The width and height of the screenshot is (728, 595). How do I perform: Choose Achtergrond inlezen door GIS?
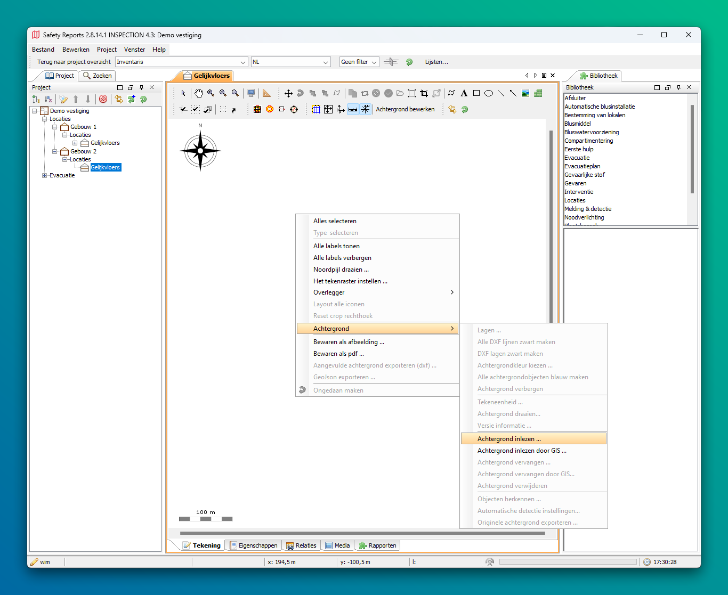[x=521, y=451]
